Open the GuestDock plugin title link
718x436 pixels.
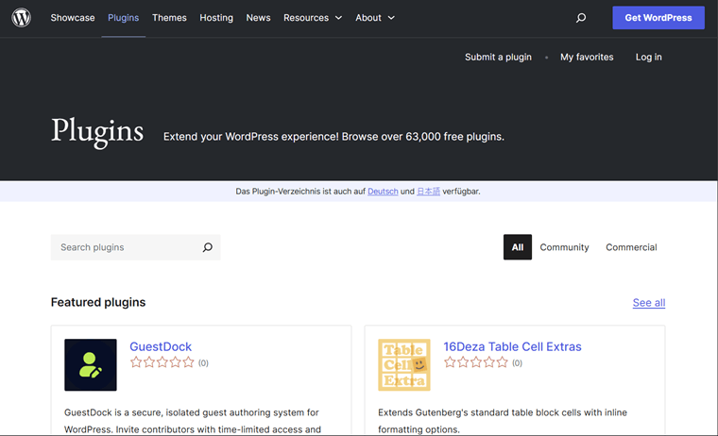(161, 346)
